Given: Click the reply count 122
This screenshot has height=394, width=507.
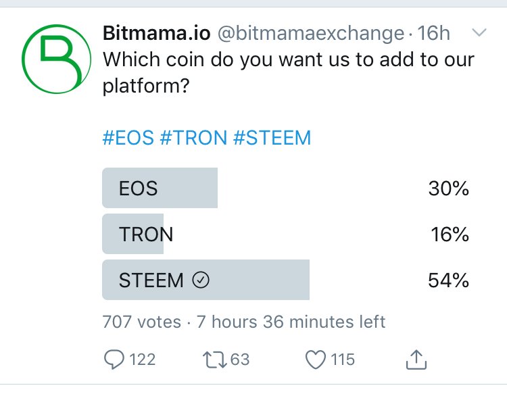Looking at the screenshot, I should coord(143,360).
